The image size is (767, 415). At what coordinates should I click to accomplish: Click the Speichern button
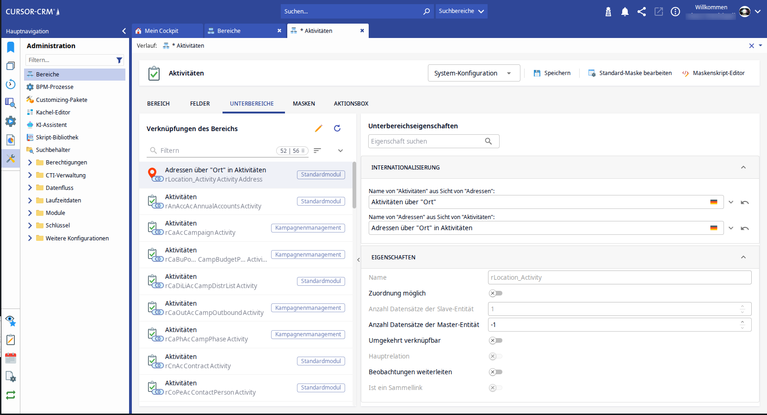pyautogui.click(x=552, y=73)
